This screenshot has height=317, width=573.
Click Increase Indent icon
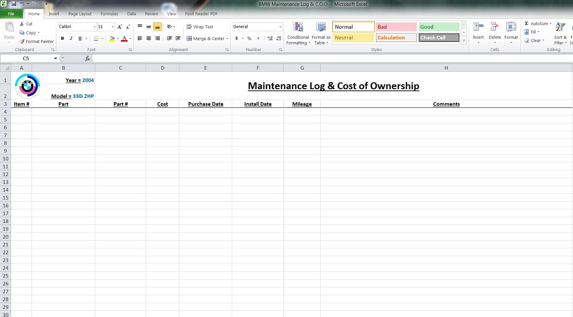178,38
